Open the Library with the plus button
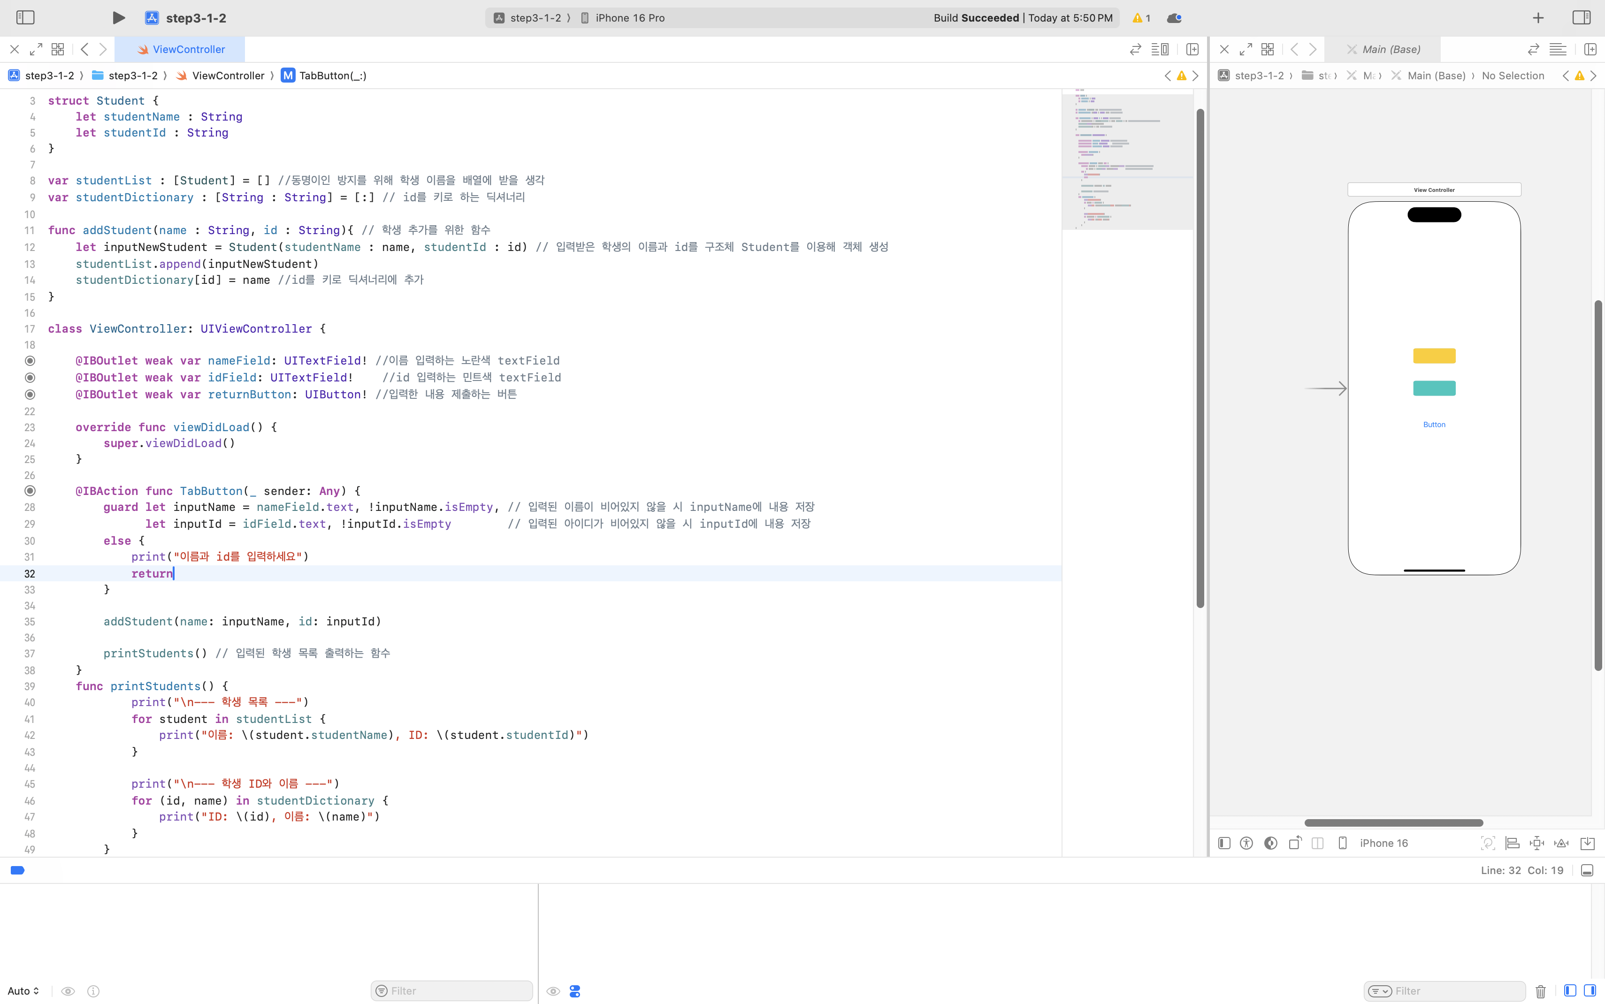 tap(1538, 18)
